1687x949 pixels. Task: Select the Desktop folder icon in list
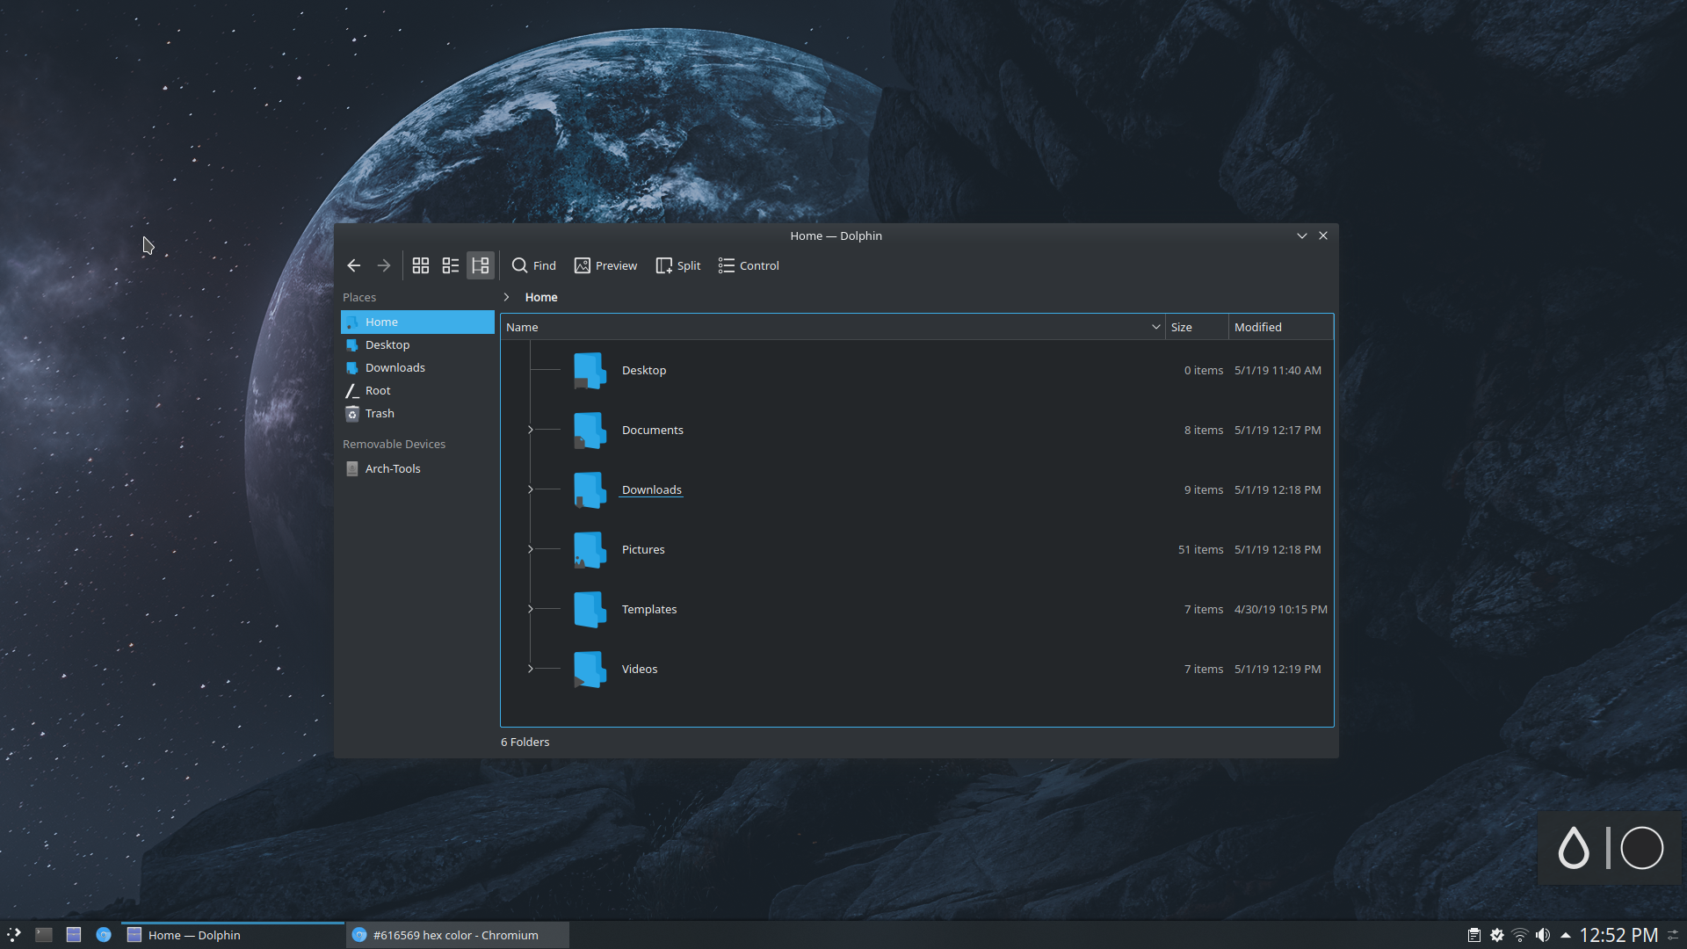[x=590, y=370]
